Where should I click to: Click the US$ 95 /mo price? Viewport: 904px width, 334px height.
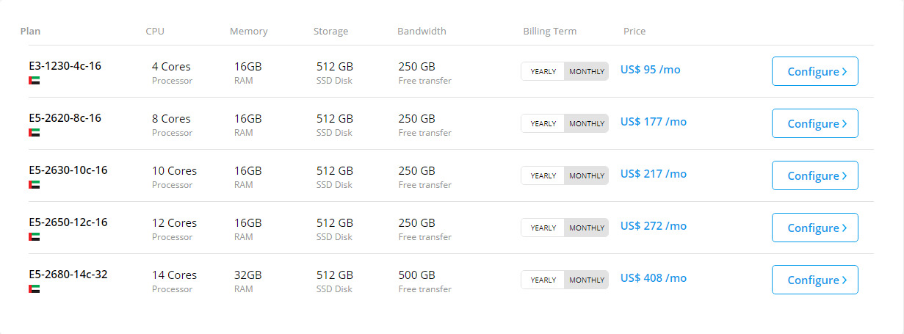pyautogui.click(x=651, y=70)
